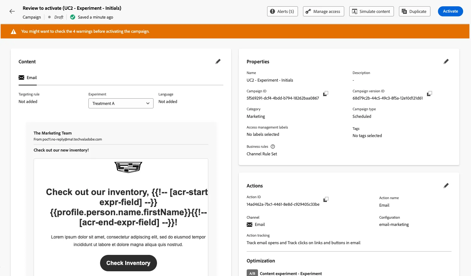471x276 pixels.
Task: Edit the Content section with pencil icon
Action: (x=218, y=61)
